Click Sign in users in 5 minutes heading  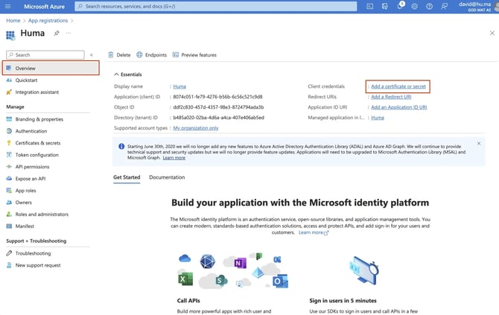tap(343, 301)
